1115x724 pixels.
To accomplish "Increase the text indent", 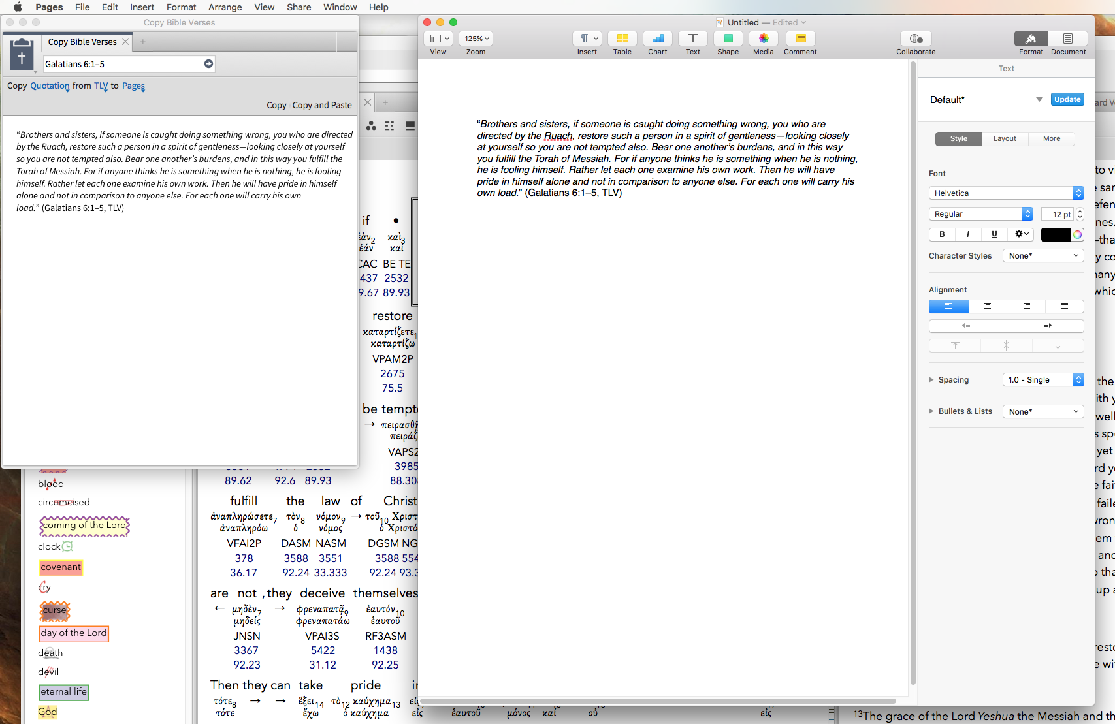I will pyautogui.click(x=1045, y=326).
